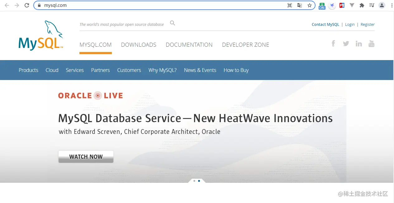This screenshot has height=203, width=394.
Task: Click the MySQL dolphin logo
Action: 41,35
